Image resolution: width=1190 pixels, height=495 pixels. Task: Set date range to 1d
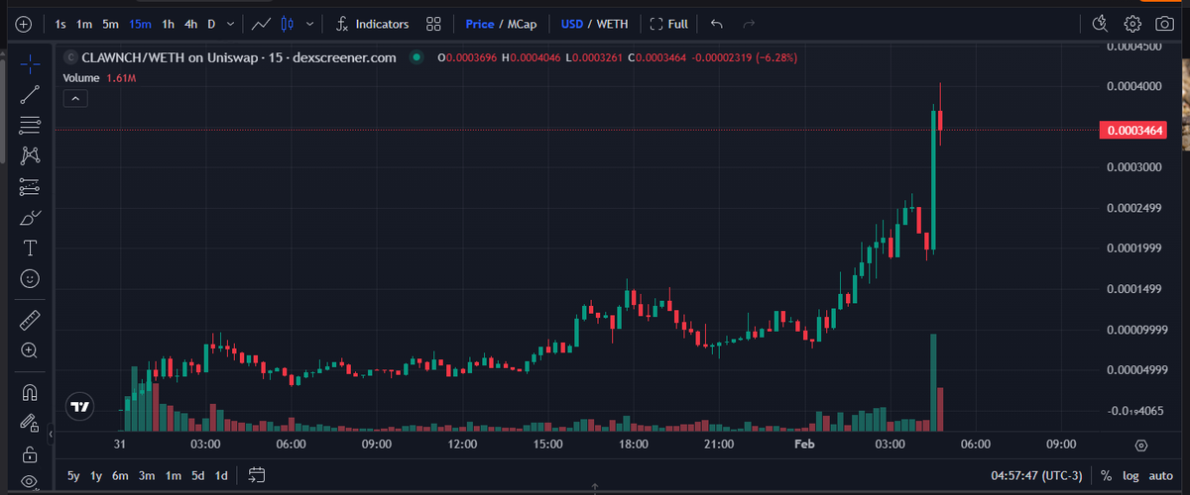[221, 475]
